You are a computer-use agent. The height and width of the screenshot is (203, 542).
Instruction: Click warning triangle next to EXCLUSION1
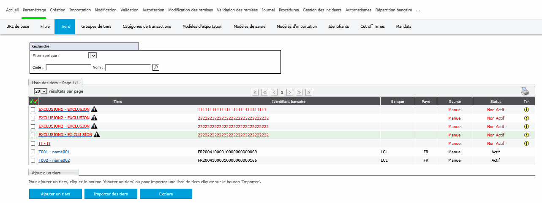(94, 110)
